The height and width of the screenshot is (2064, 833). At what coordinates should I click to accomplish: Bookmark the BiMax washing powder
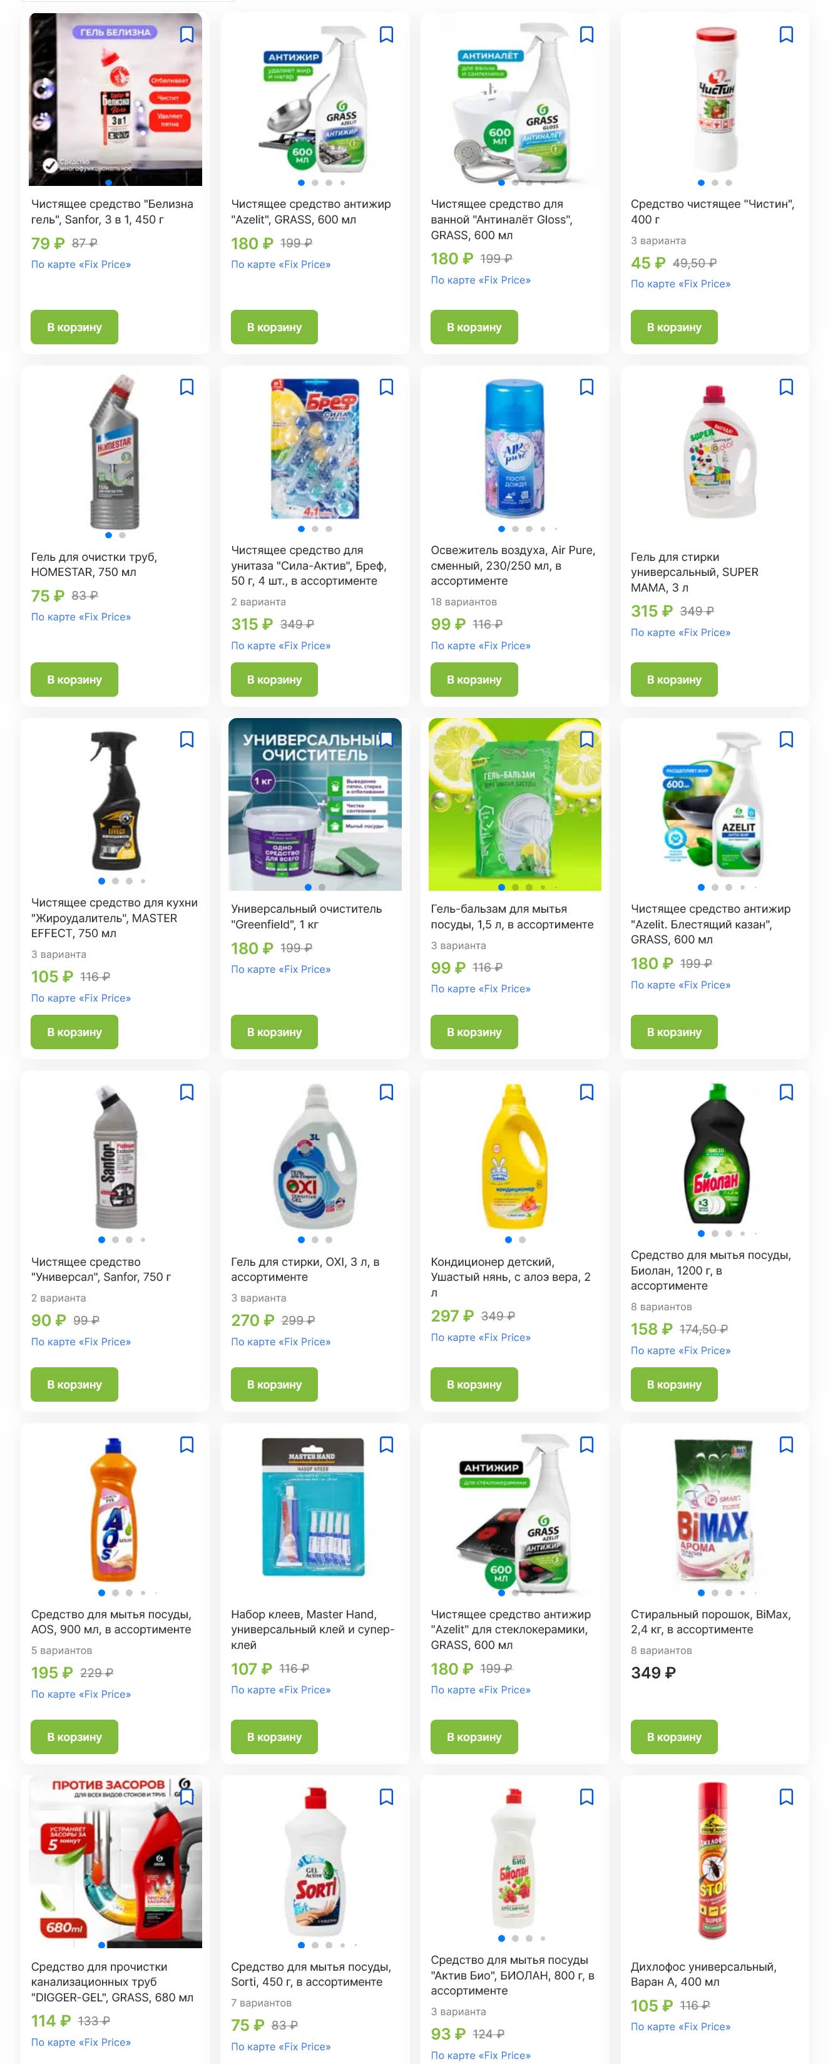785,1445
